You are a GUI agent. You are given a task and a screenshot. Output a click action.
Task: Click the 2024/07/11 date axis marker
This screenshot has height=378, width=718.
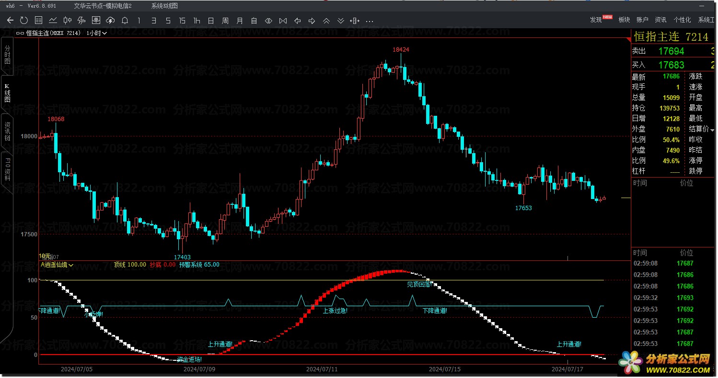[322, 369]
